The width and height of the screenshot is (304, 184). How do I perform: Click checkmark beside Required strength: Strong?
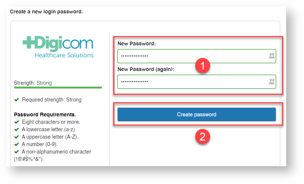pyautogui.click(x=17, y=100)
